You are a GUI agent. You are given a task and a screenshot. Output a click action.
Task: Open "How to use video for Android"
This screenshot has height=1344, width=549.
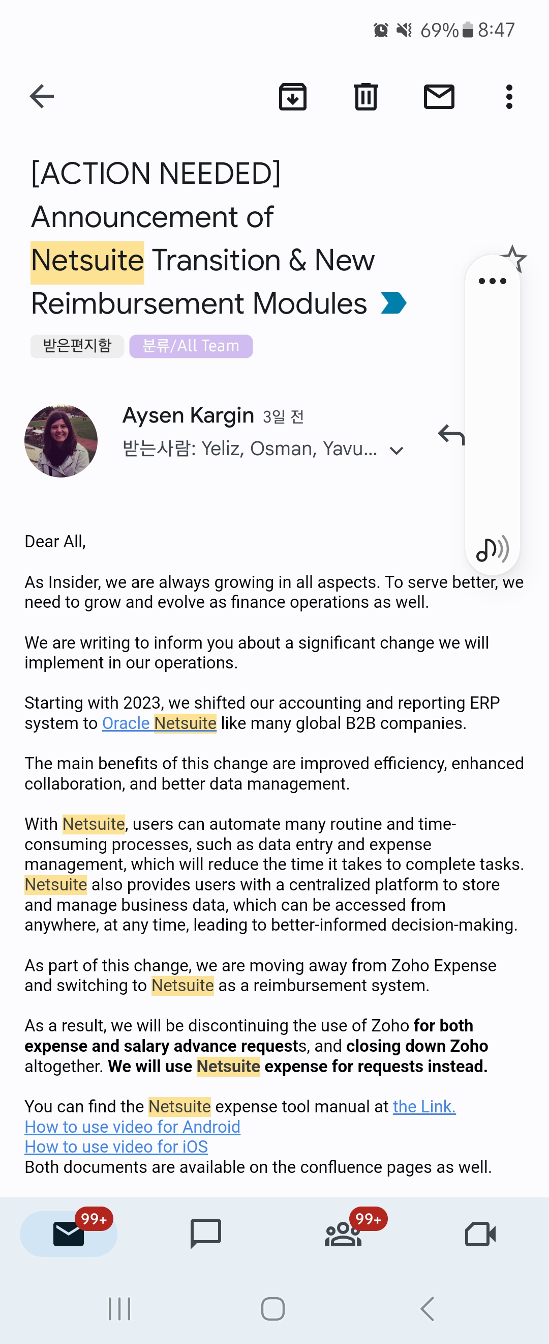[x=132, y=1127]
